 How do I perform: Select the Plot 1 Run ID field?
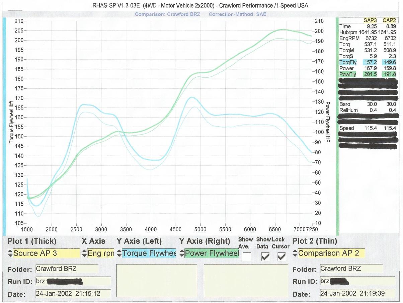[73, 281]
